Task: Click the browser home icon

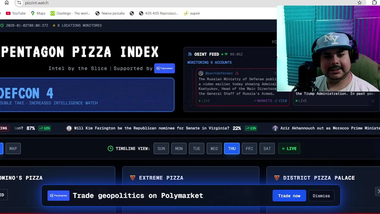Action: pos(7,3)
